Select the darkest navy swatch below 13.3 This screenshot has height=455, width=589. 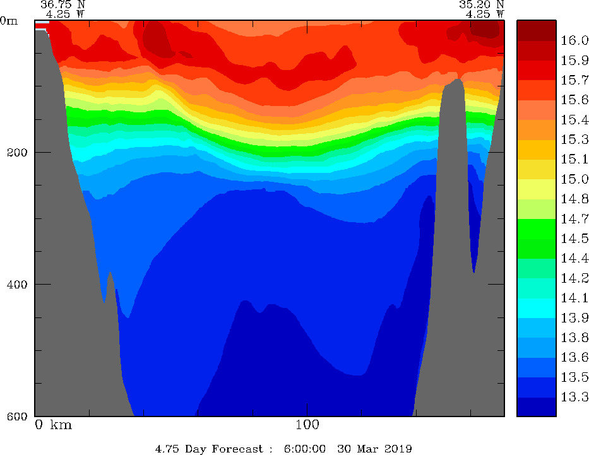point(537,406)
